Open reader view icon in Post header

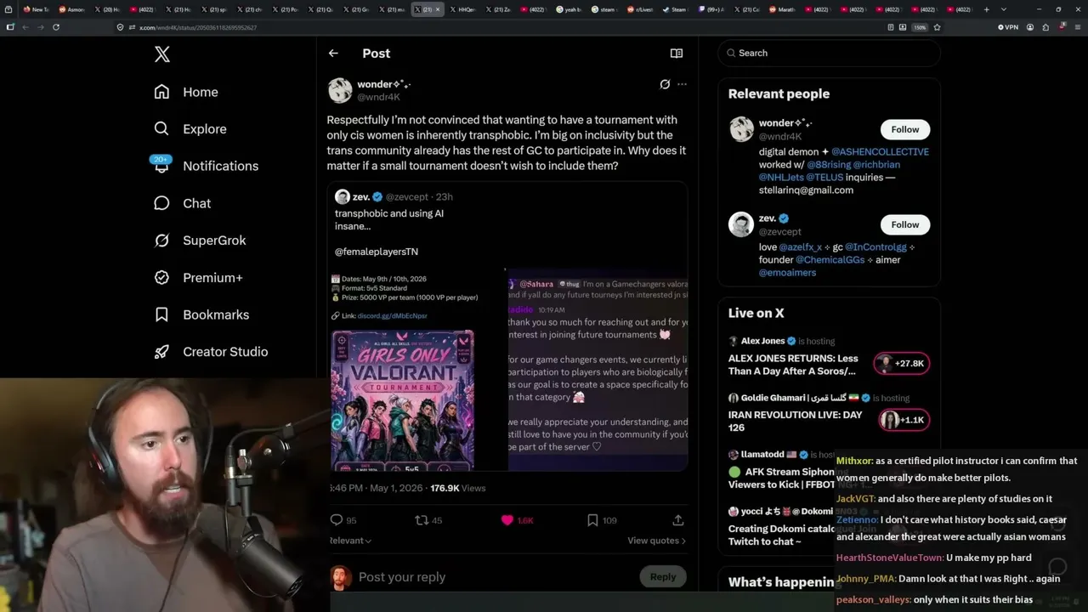tap(677, 53)
